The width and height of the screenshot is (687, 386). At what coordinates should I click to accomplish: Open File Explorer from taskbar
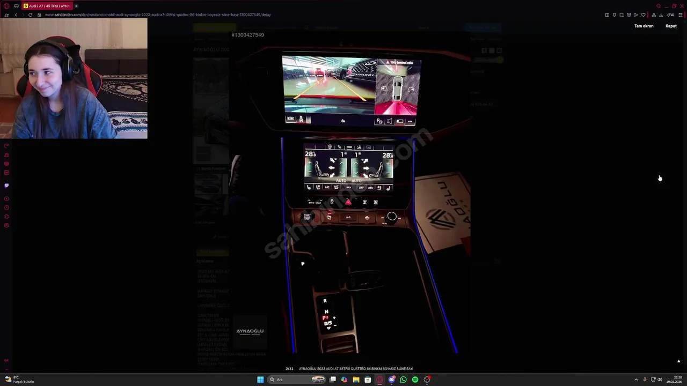tap(356, 380)
